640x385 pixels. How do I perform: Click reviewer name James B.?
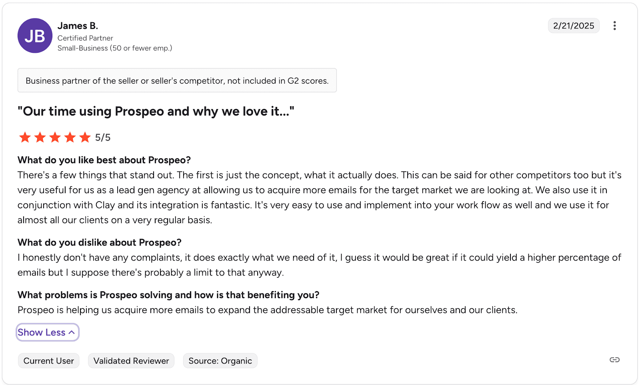[x=78, y=26]
